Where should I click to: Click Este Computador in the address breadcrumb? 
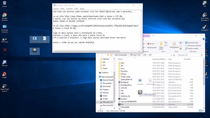click(x=121, y=55)
